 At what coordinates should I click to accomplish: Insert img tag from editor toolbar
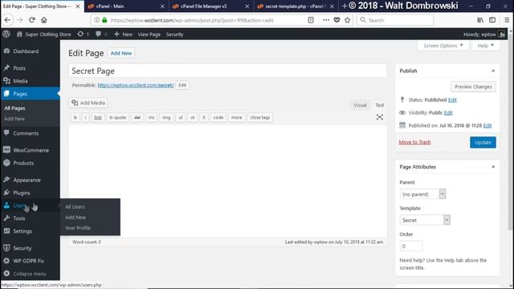(x=166, y=117)
